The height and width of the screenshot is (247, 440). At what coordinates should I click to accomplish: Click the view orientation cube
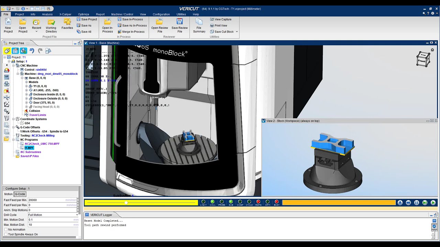(x=423, y=59)
